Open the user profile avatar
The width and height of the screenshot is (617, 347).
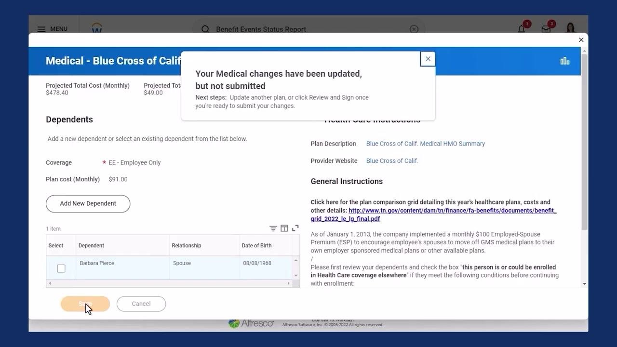point(571,28)
